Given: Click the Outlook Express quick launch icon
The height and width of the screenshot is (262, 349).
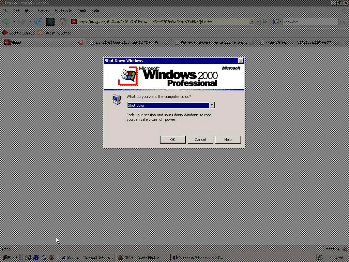Looking at the screenshot, I should (x=44, y=258).
